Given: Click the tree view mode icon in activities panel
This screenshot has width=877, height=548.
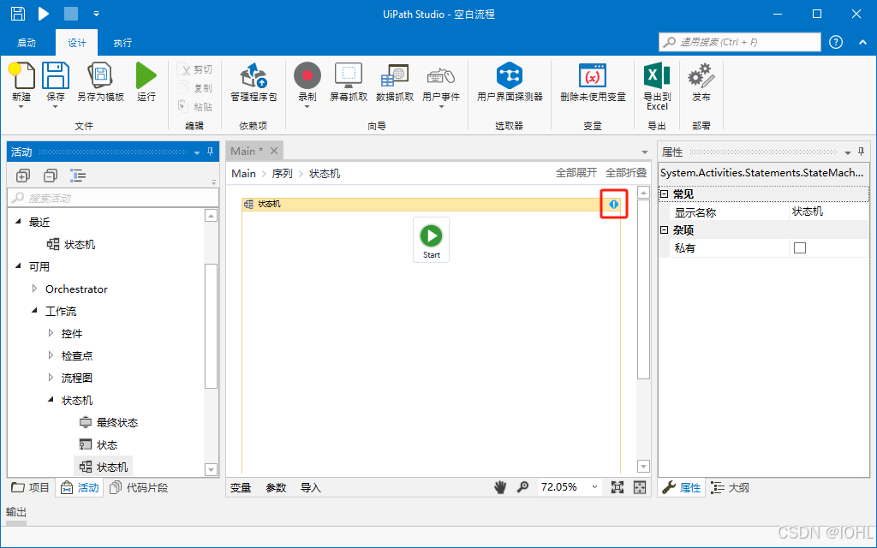Looking at the screenshot, I should pyautogui.click(x=78, y=176).
